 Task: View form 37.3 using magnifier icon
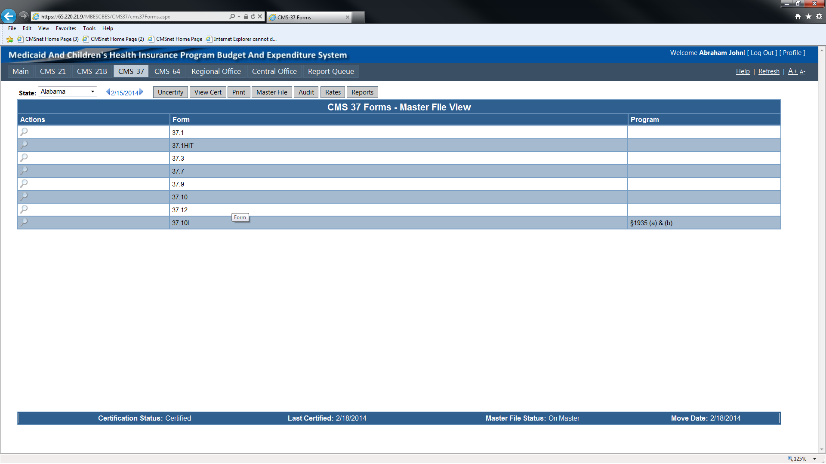click(24, 158)
